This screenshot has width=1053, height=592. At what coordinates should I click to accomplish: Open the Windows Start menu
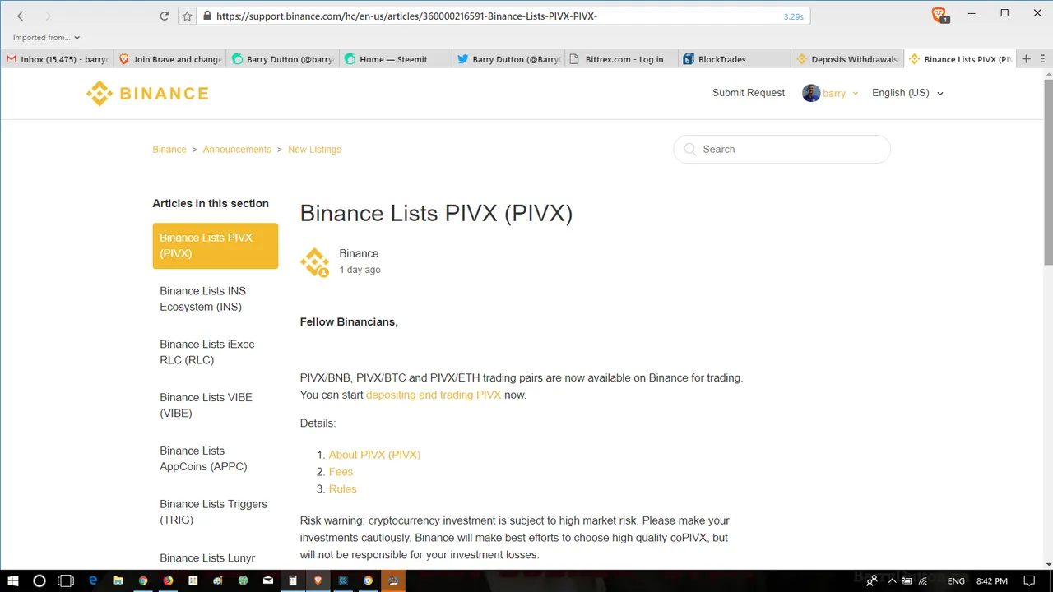[12, 580]
